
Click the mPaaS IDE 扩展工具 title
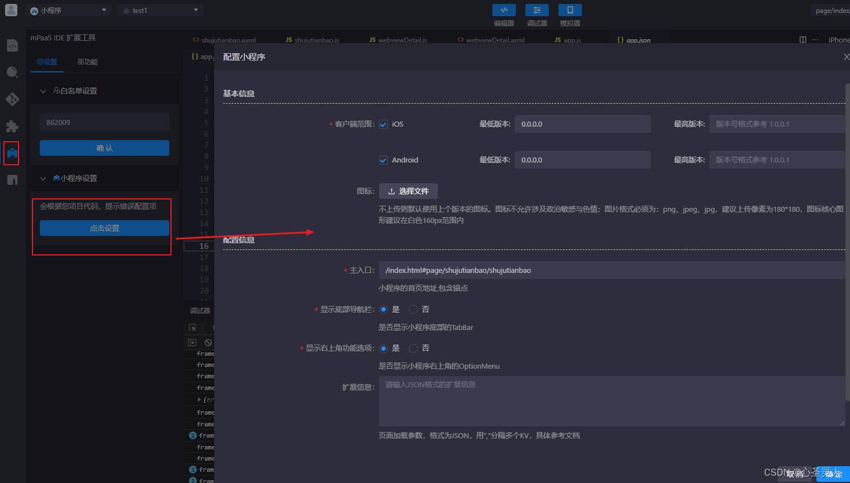63,38
